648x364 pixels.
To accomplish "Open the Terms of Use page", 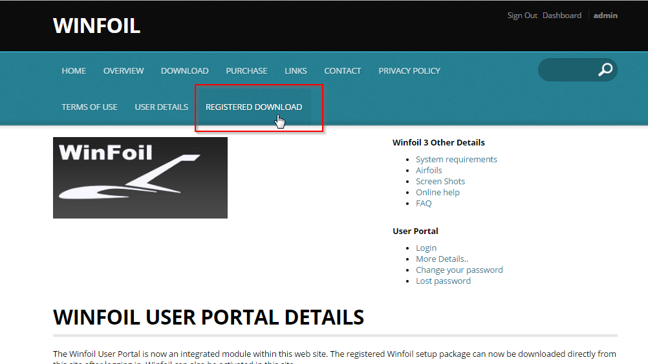I will (x=90, y=107).
